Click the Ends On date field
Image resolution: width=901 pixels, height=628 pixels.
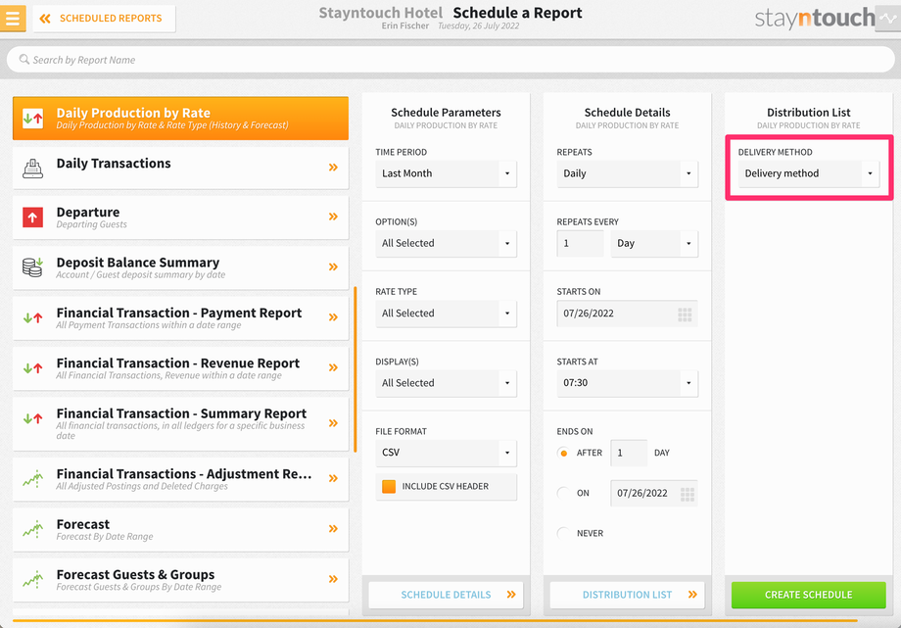click(x=654, y=494)
